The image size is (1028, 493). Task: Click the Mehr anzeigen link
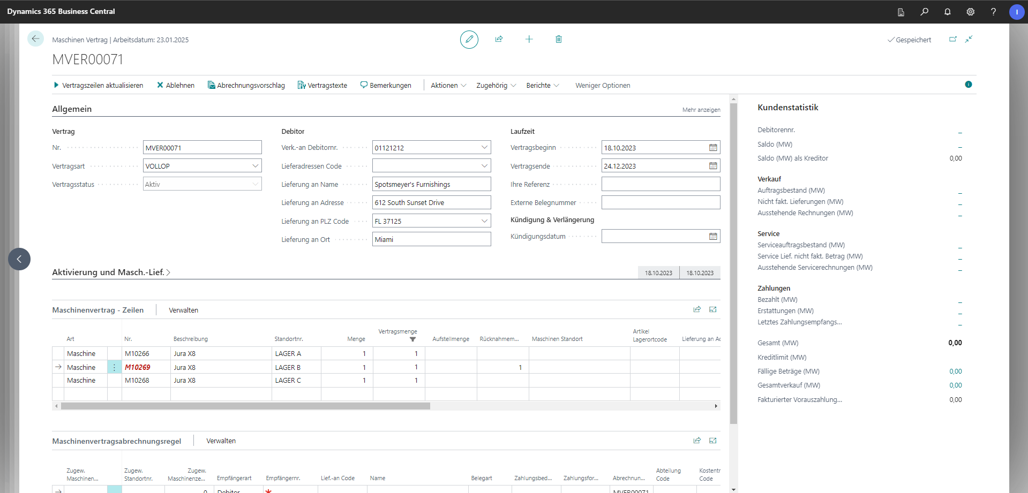coord(701,110)
